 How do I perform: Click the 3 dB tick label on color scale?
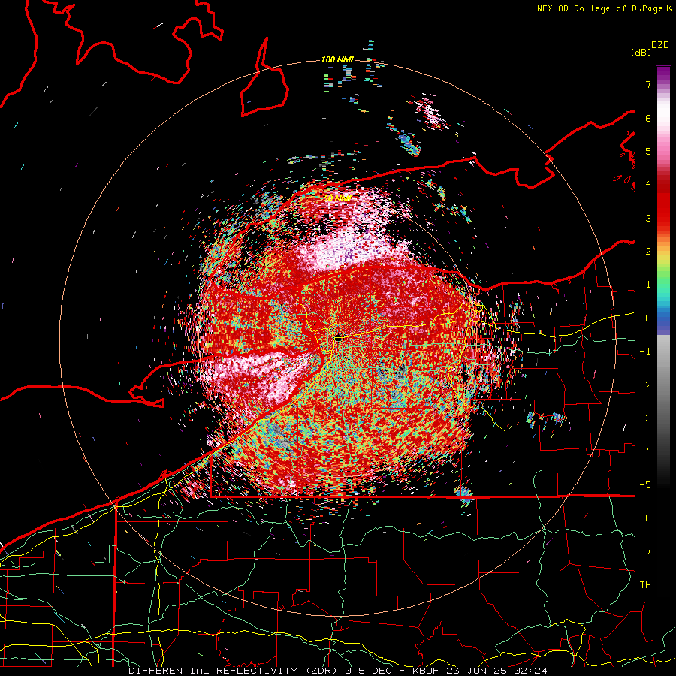tap(648, 218)
